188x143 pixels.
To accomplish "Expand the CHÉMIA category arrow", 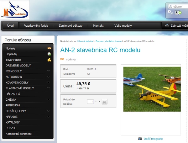I will [49, 99].
